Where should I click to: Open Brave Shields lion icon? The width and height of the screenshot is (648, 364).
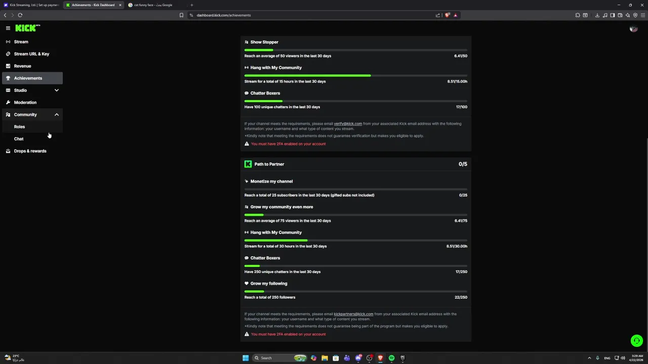[448, 15]
